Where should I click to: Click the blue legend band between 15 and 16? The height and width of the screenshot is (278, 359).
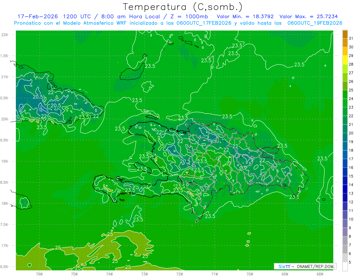(345, 172)
